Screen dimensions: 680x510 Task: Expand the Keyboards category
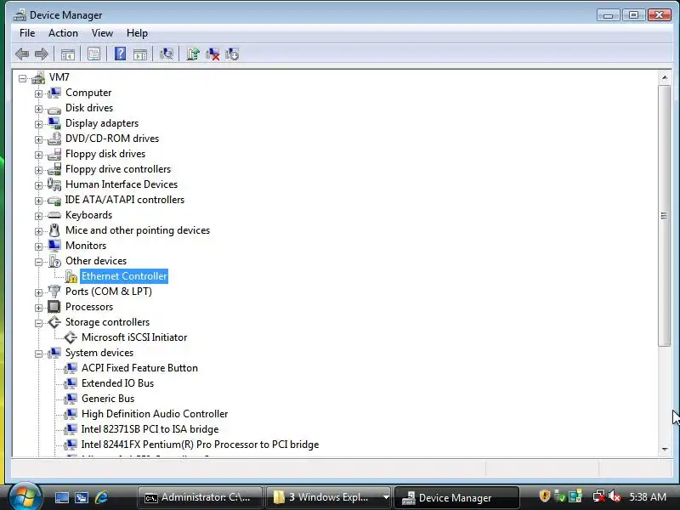[x=38, y=216]
